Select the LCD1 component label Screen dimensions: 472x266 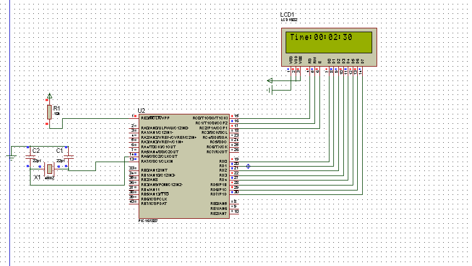pyautogui.click(x=287, y=14)
